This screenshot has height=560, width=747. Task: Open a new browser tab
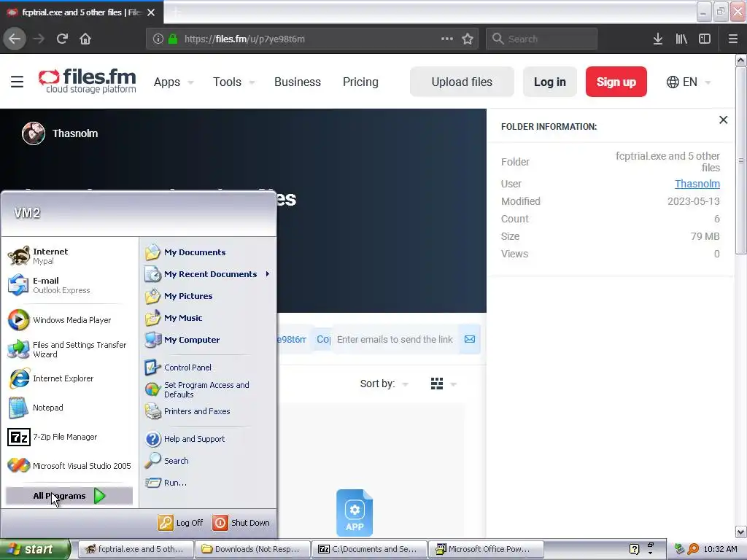coord(176,12)
